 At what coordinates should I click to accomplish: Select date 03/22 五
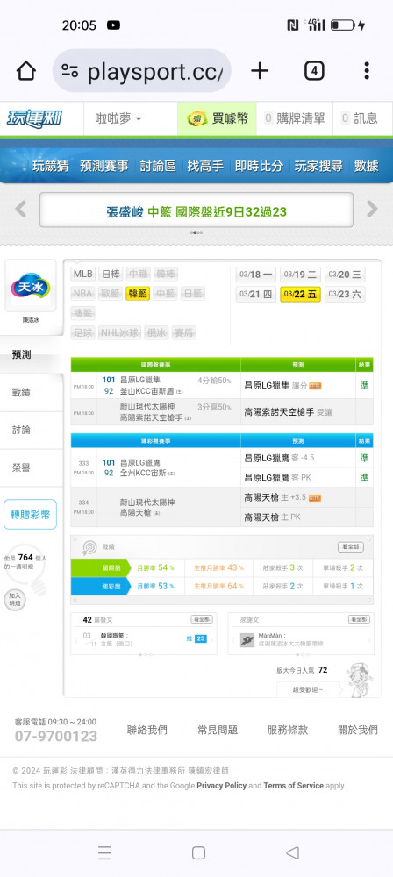[x=300, y=294]
